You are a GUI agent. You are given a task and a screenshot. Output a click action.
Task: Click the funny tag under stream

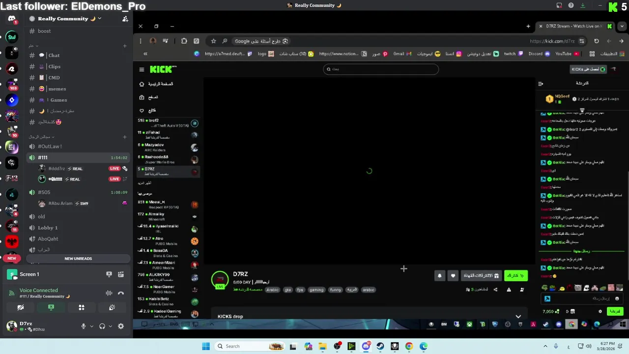[336, 290]
